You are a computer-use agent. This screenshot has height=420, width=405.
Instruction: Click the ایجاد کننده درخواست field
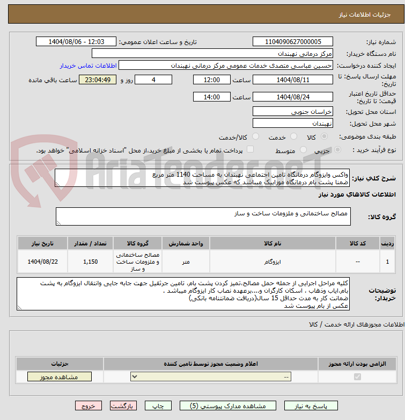(226, 66)
